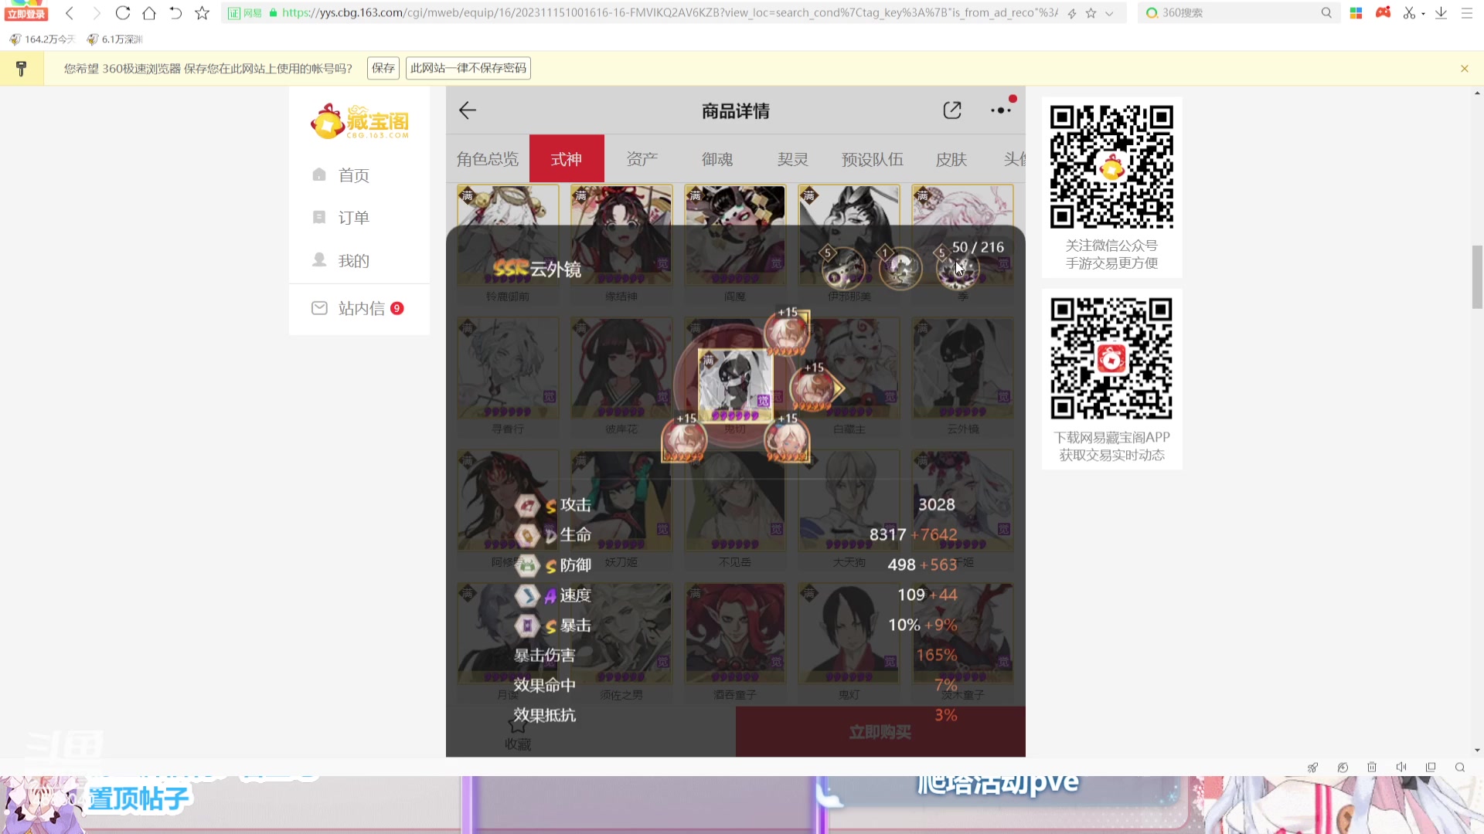Open 我的 in the sidebar
The height and width of the screenshot is (834, 1484).
coord(354,261)
